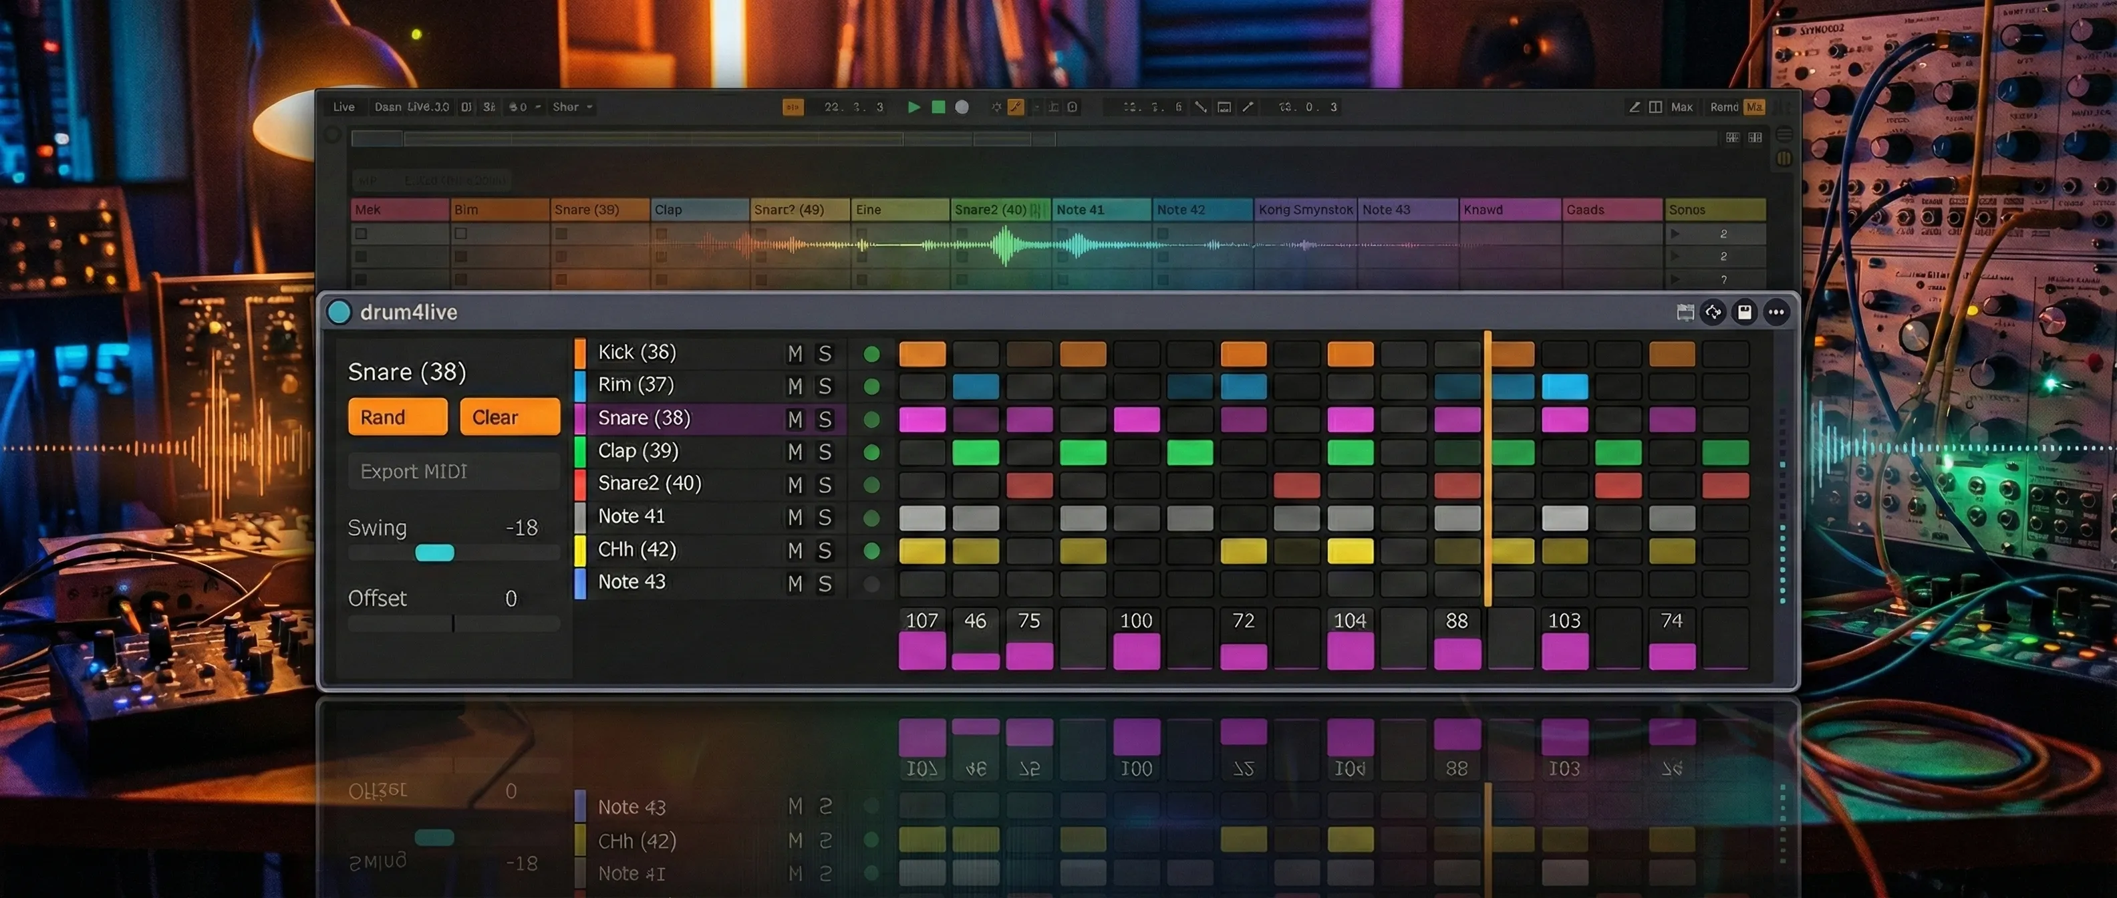Click the green stop button in transport
Screen dimensions: 2117x898
(x=938, y=107)
